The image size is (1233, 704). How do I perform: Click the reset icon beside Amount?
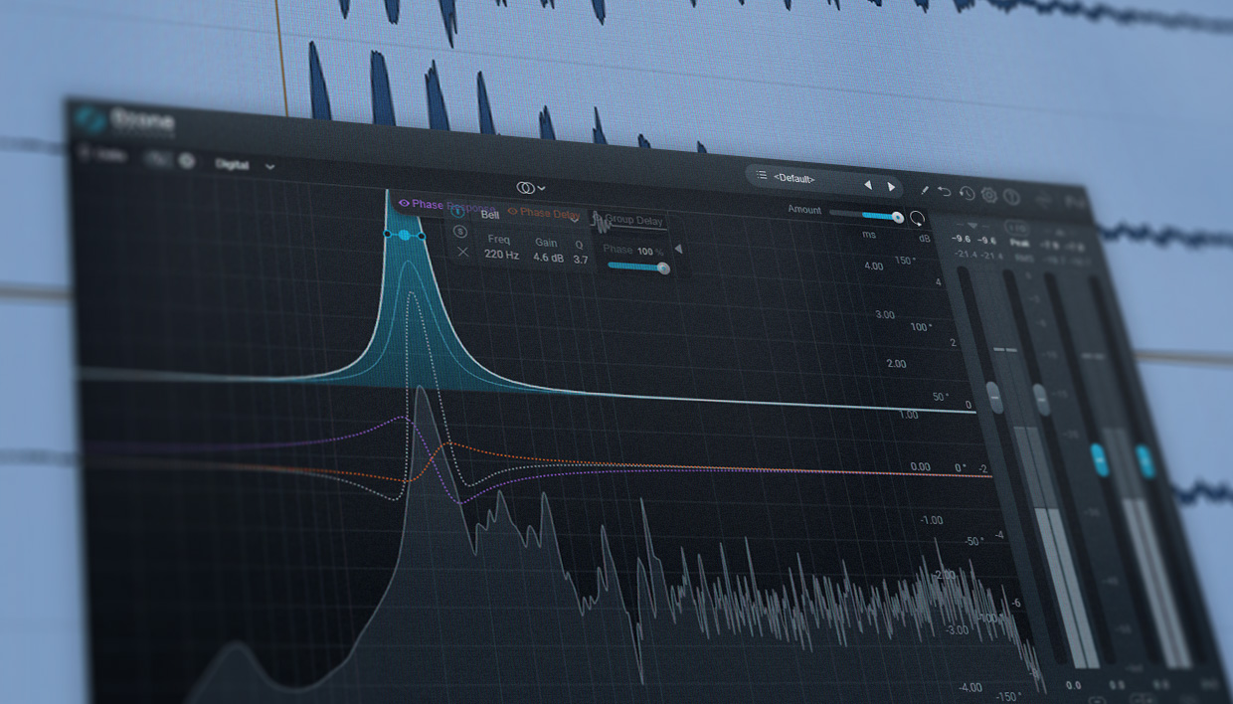[x=917, y=218]
